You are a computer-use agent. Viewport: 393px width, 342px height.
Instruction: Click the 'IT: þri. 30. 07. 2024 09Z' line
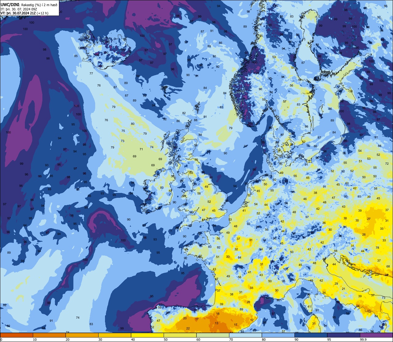pyautogui.click(x=19, y=9)
